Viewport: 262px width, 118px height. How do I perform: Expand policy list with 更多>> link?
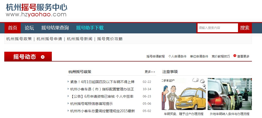[x=150, y=72]
